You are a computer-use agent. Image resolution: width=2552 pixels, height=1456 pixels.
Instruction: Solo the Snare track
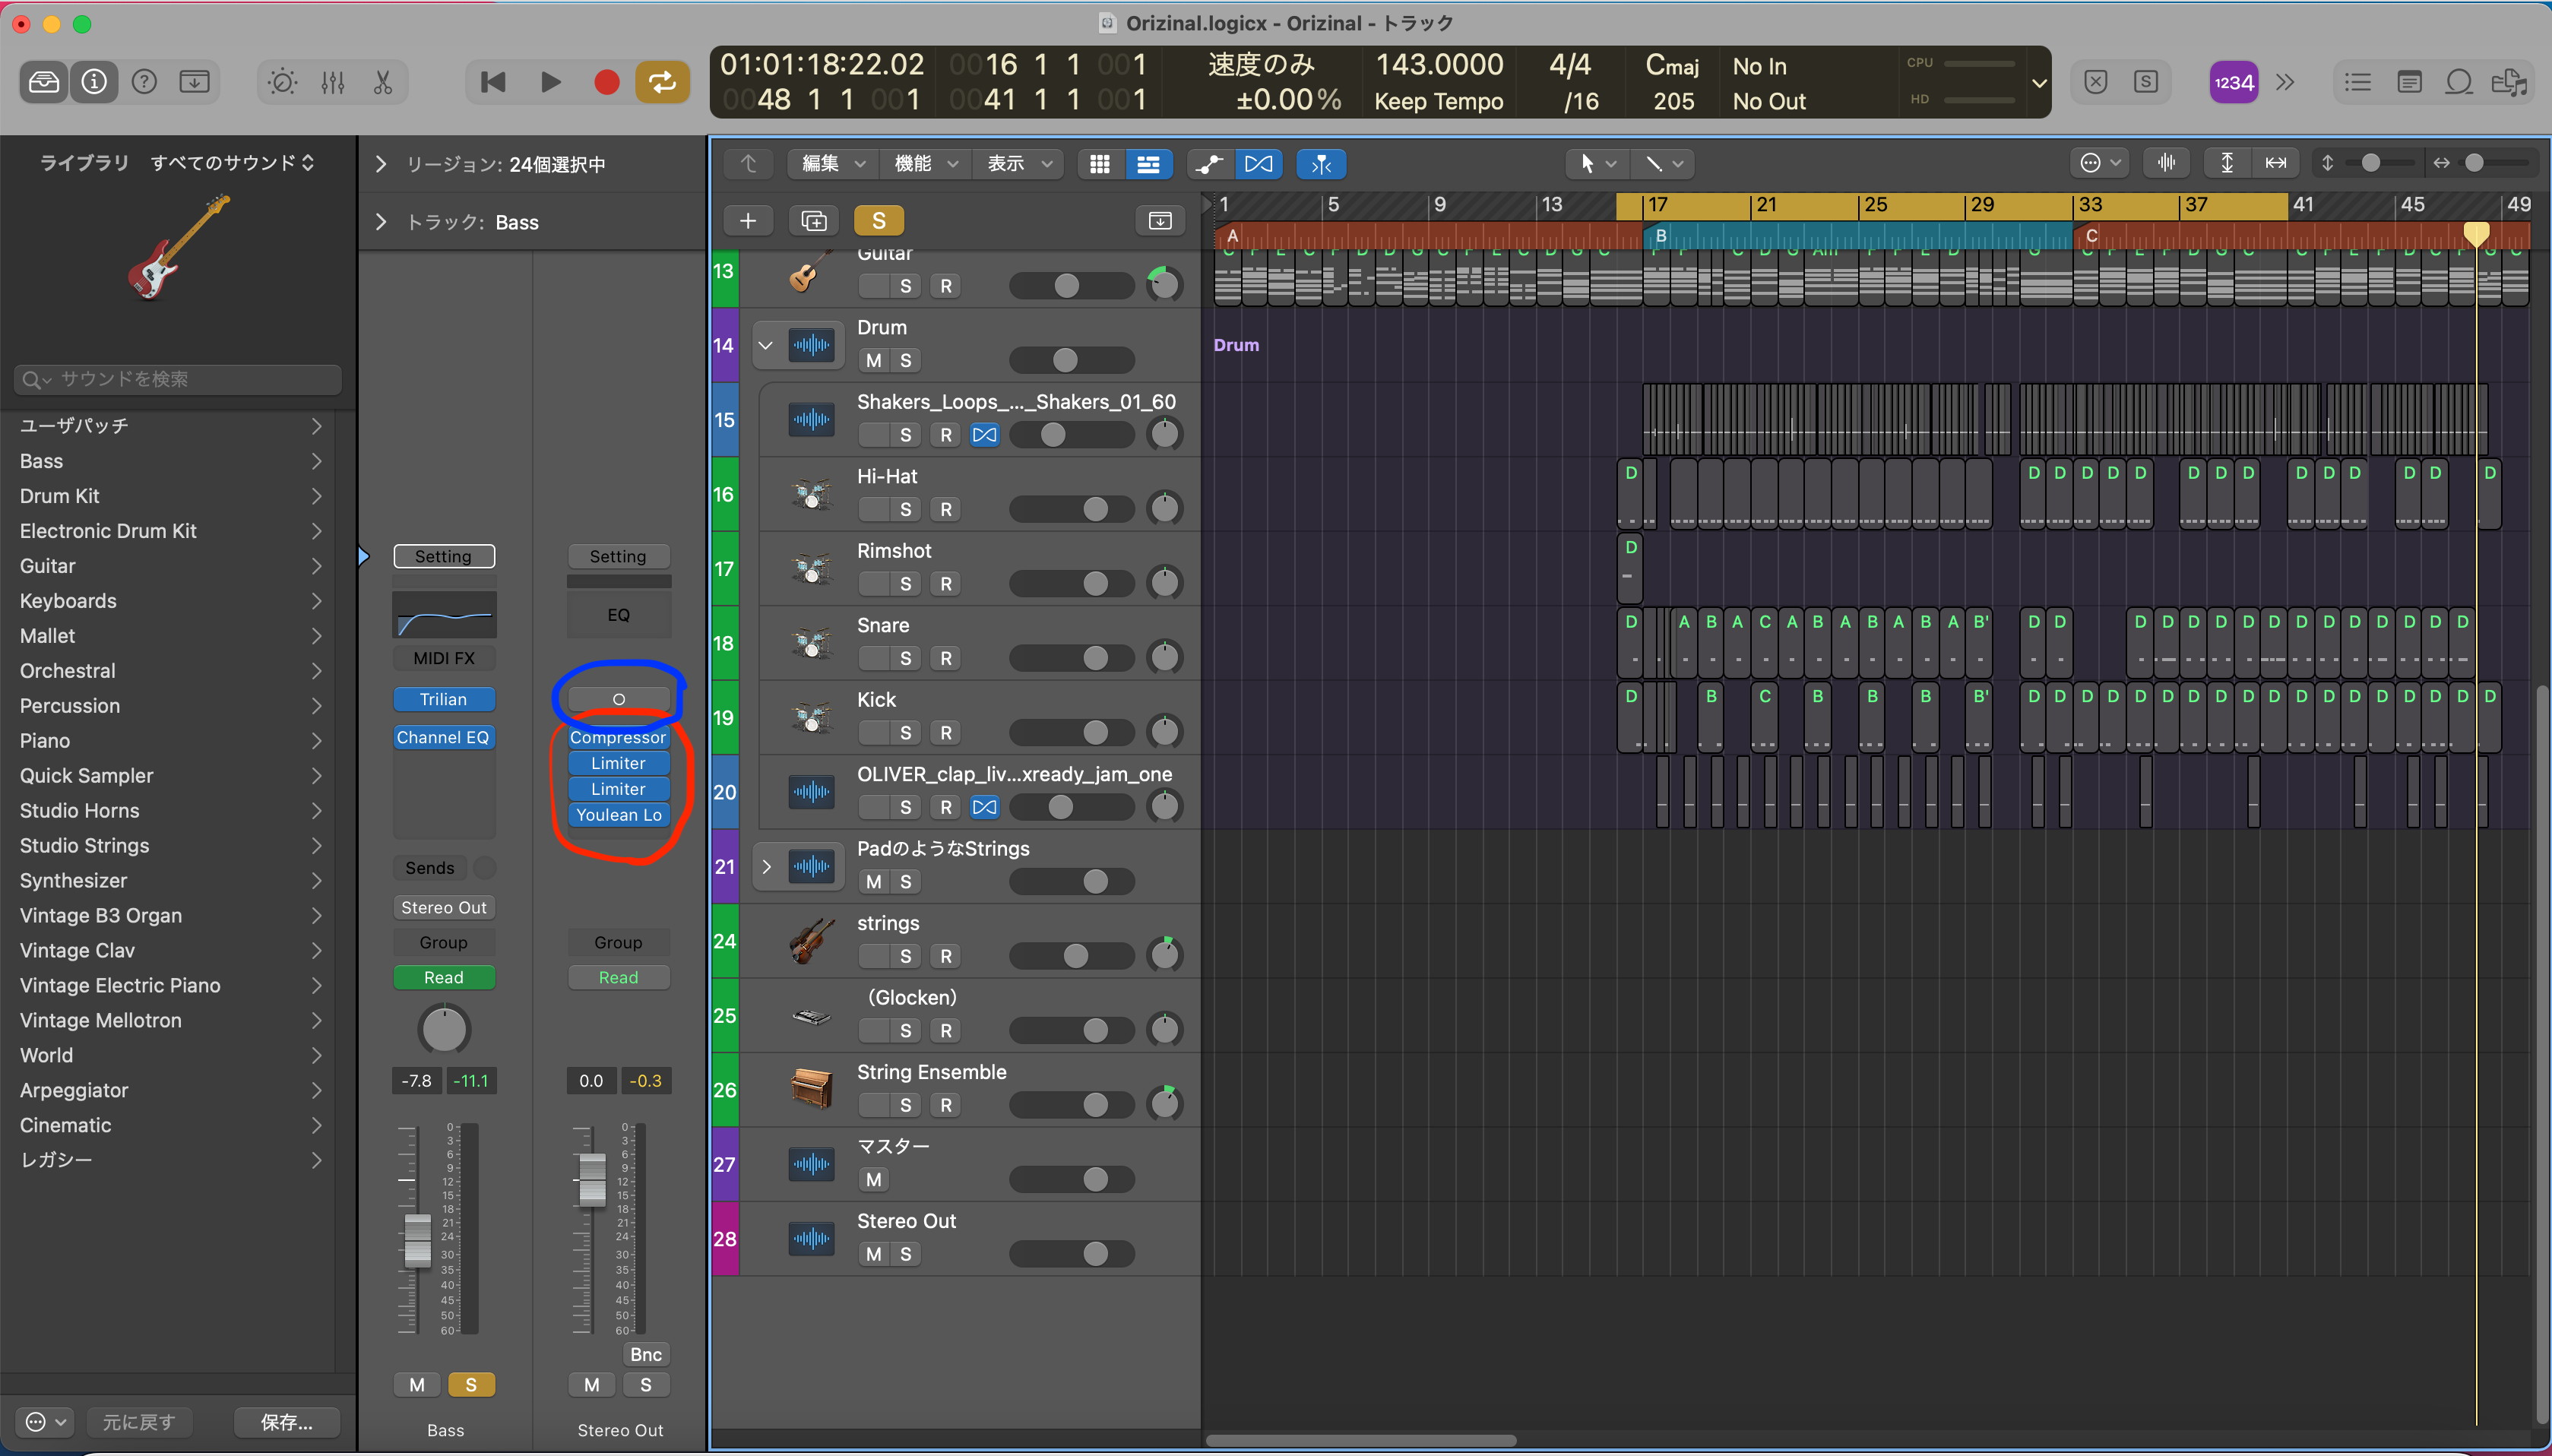(x=906, y=659)
